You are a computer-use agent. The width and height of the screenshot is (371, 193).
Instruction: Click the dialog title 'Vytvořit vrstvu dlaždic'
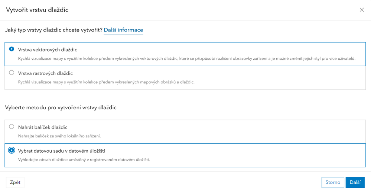click(x=37, y=10)
